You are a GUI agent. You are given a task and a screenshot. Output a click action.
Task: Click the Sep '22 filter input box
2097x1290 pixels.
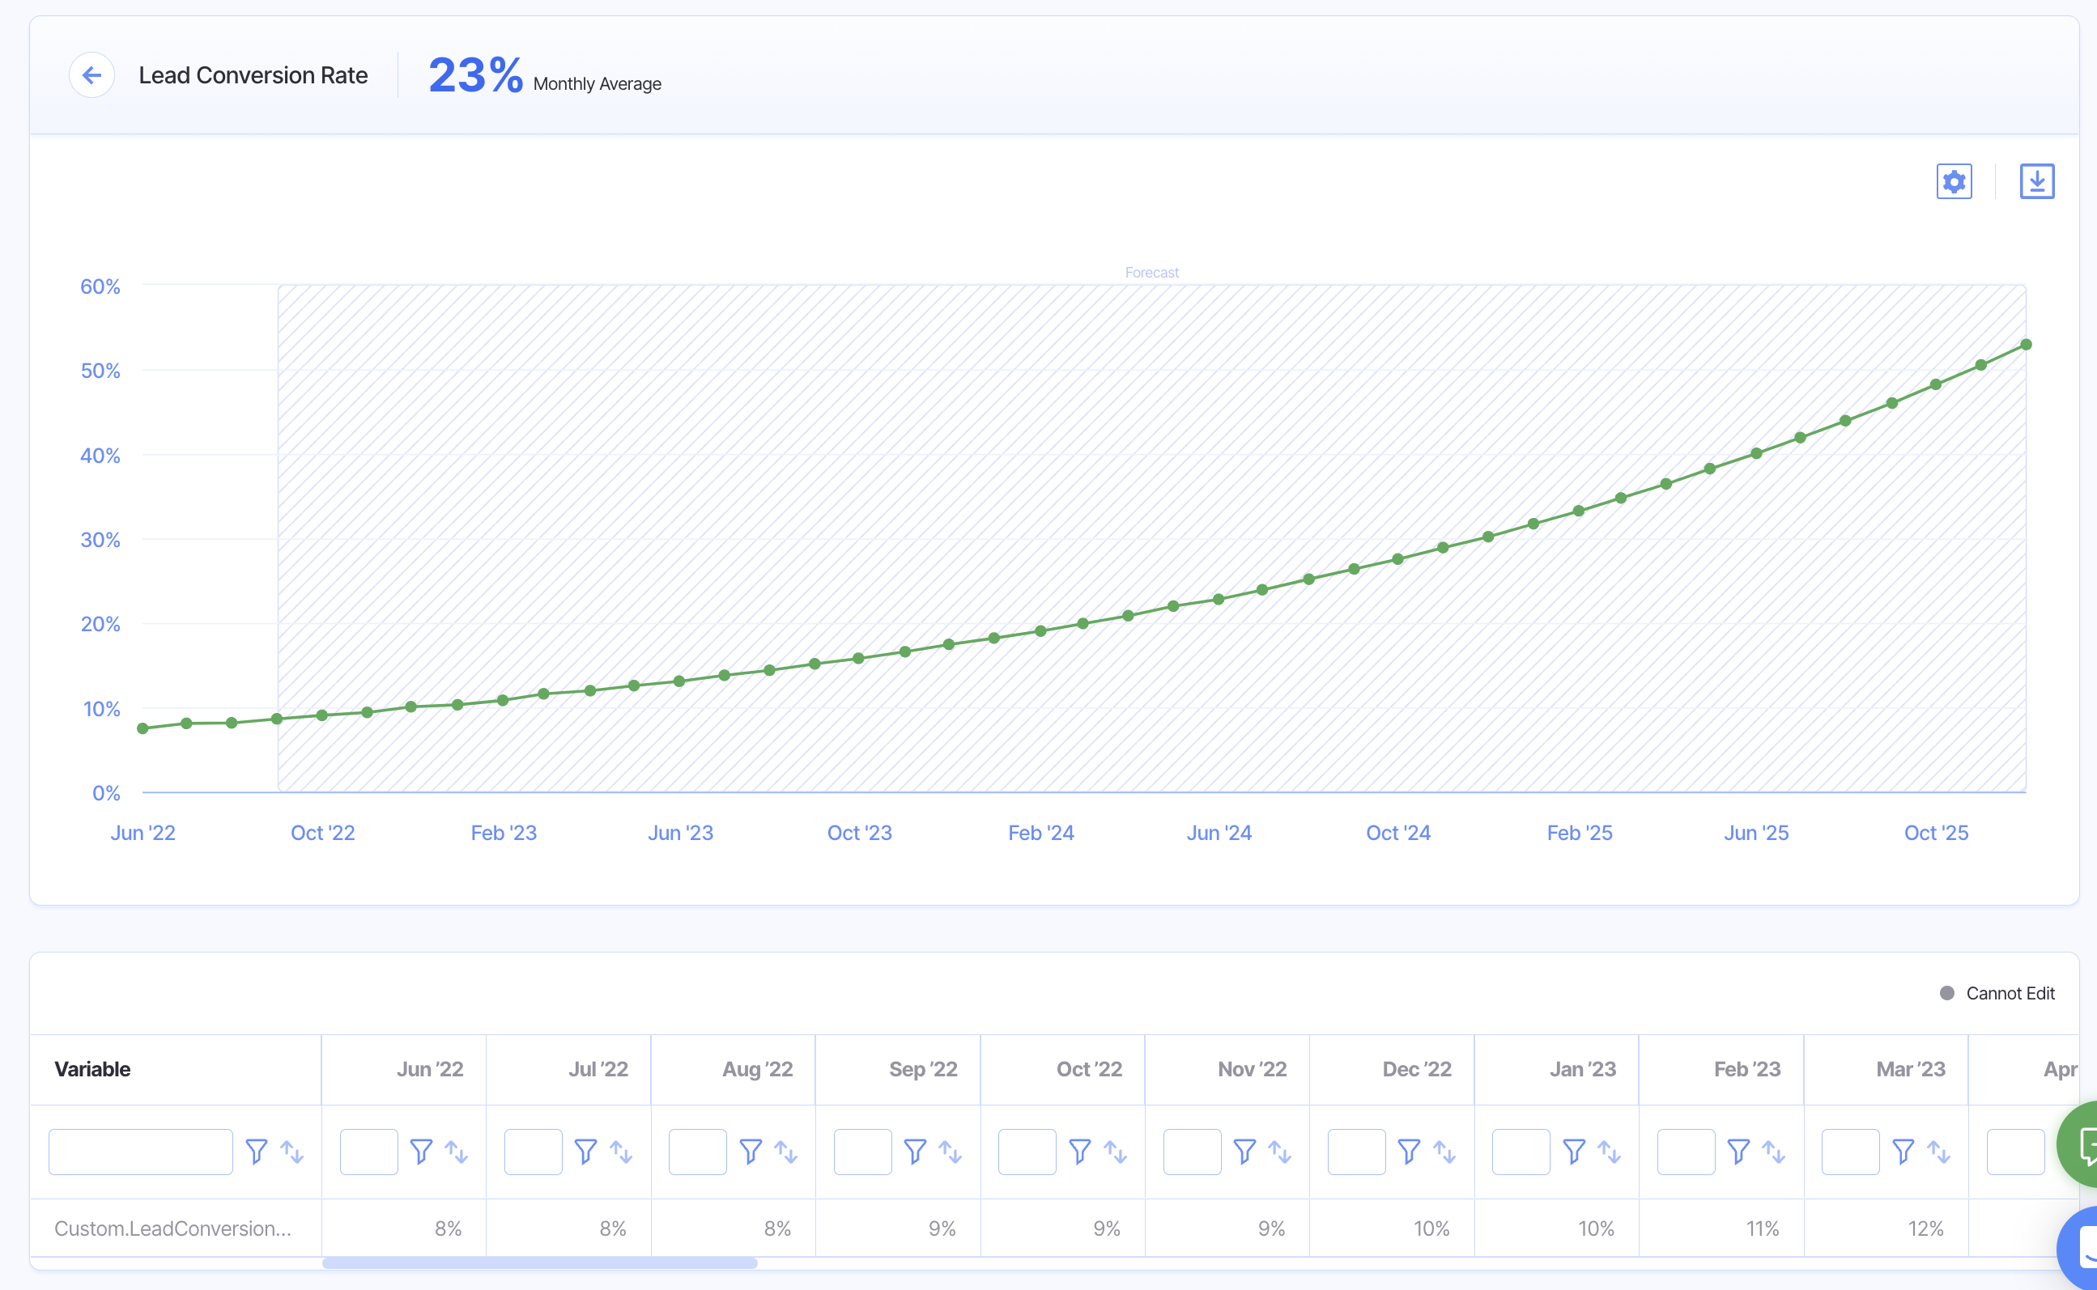click(x=862, y=1152)
